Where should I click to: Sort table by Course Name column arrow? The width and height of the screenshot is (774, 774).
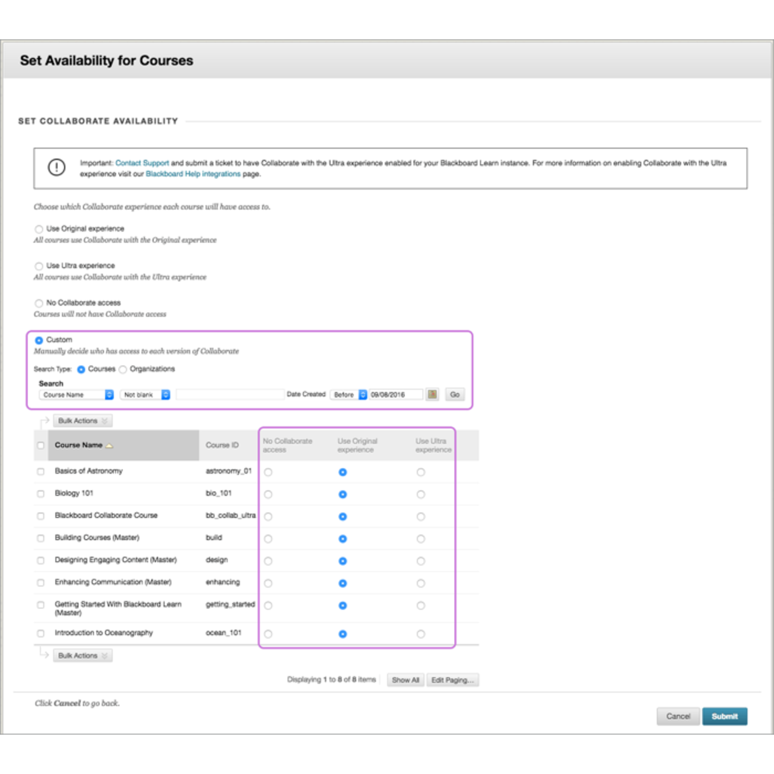tap(109, 445)
